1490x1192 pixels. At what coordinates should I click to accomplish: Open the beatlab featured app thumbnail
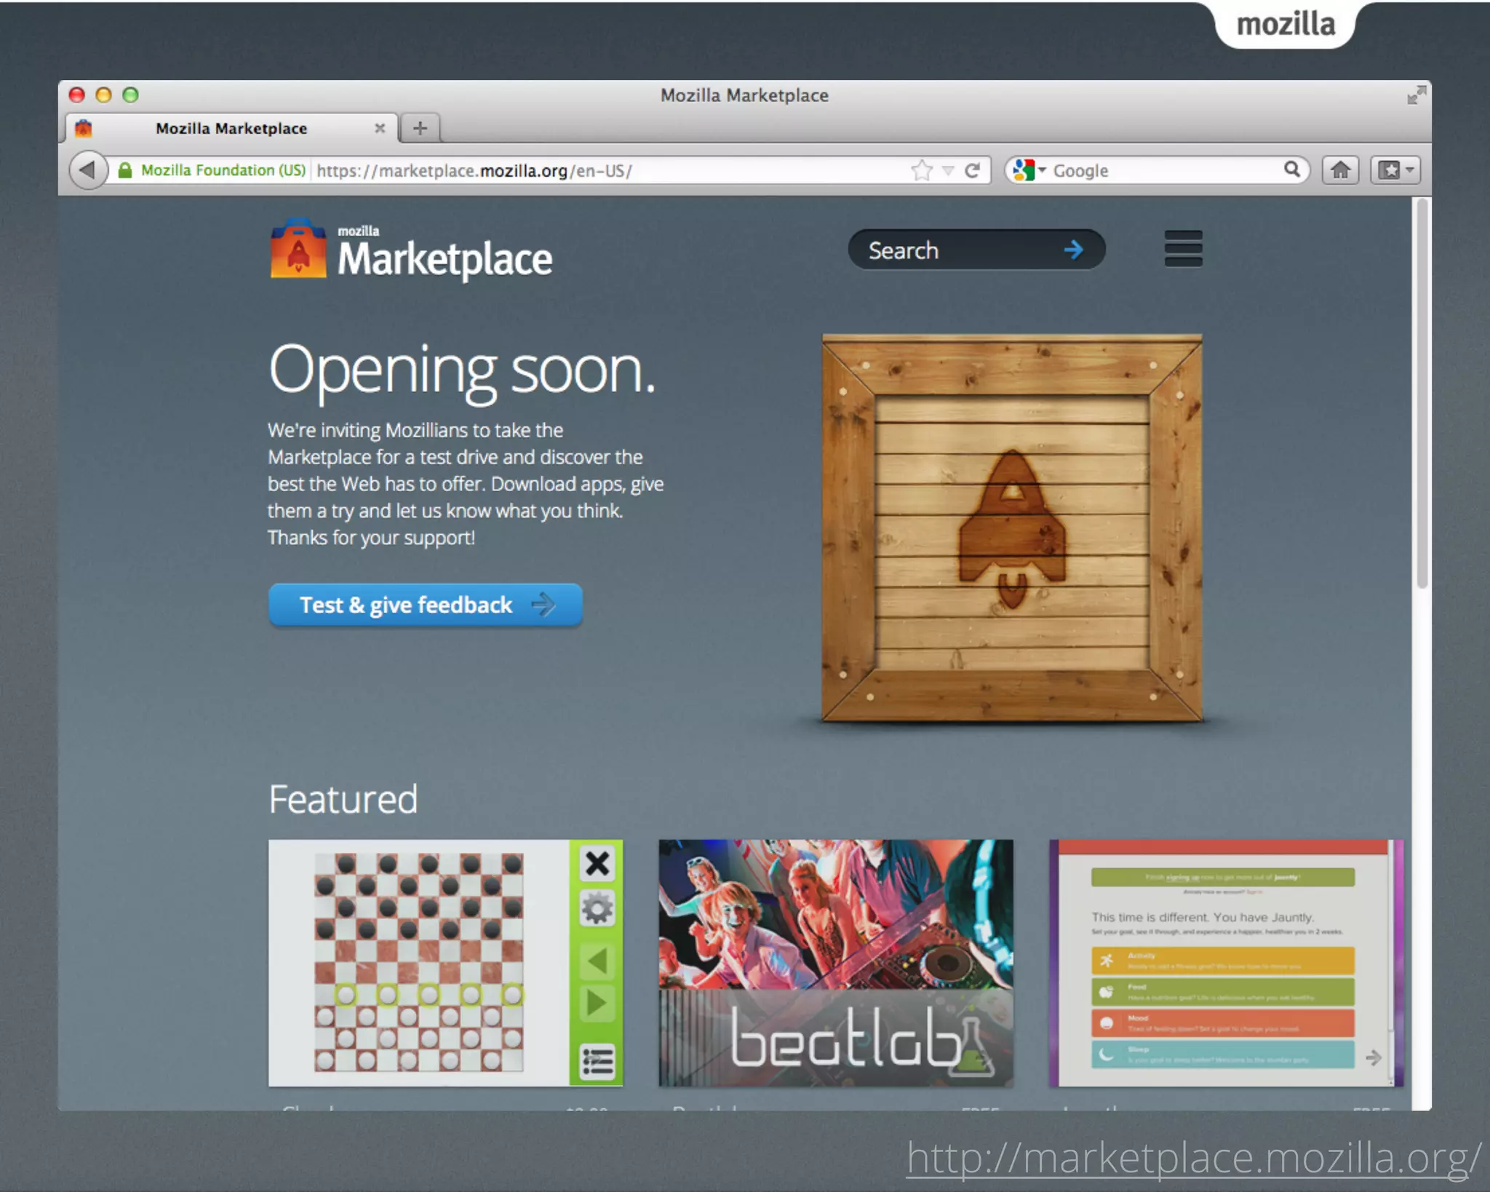click(836, 963)
